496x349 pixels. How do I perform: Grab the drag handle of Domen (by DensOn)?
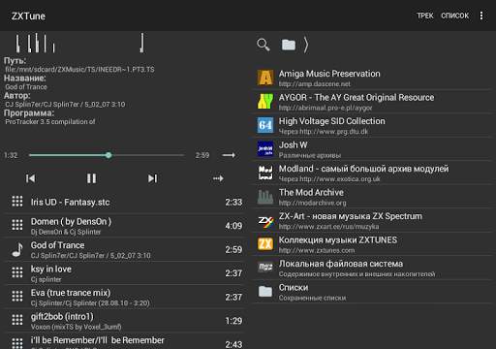[x=17, y=225]
